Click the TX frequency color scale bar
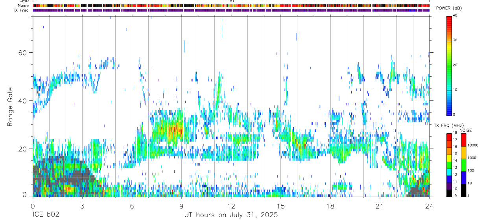Viewport: 483px width, 223px height. [x=449, y=165]
